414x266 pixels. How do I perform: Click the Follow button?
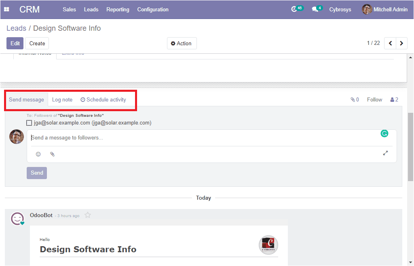[x=374, y=99]
